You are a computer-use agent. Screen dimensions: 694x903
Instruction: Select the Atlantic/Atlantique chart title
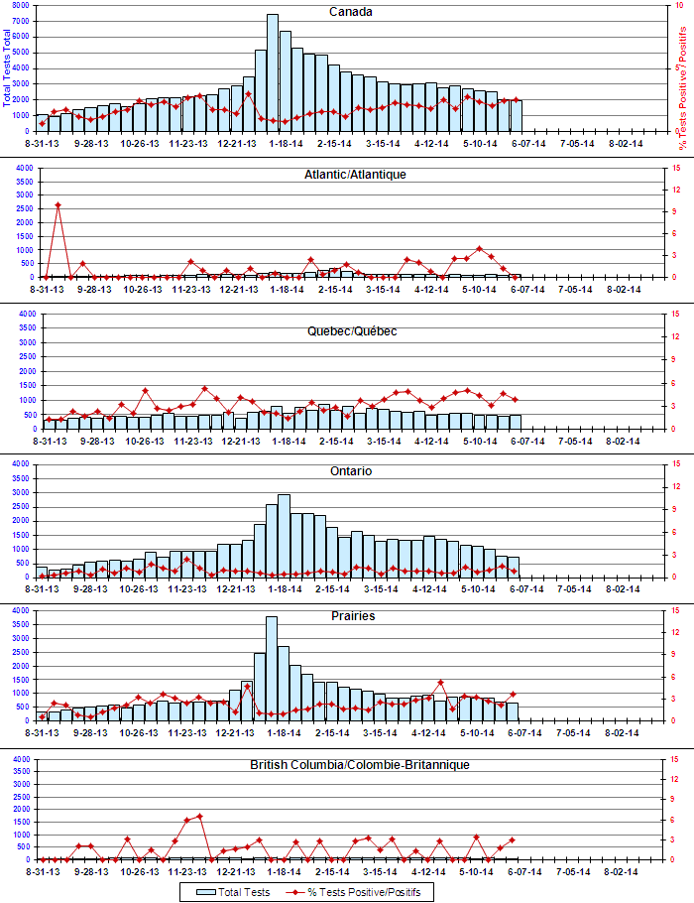pos(351,174)
